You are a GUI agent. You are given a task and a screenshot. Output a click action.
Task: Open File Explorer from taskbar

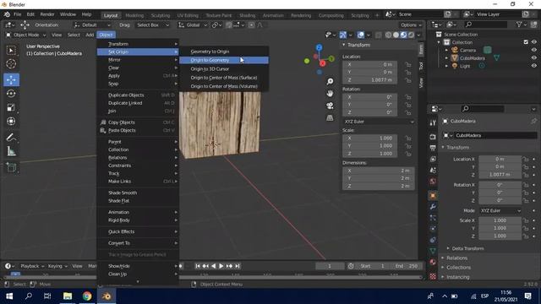tap(68, 296)
